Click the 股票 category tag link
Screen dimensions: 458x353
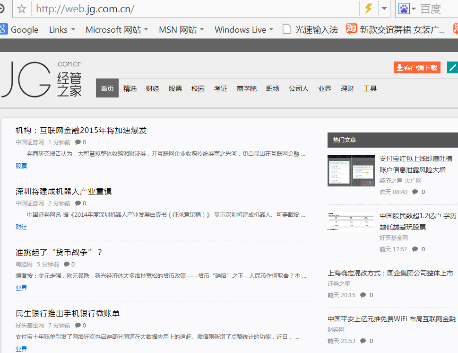(x=21, y=166)
